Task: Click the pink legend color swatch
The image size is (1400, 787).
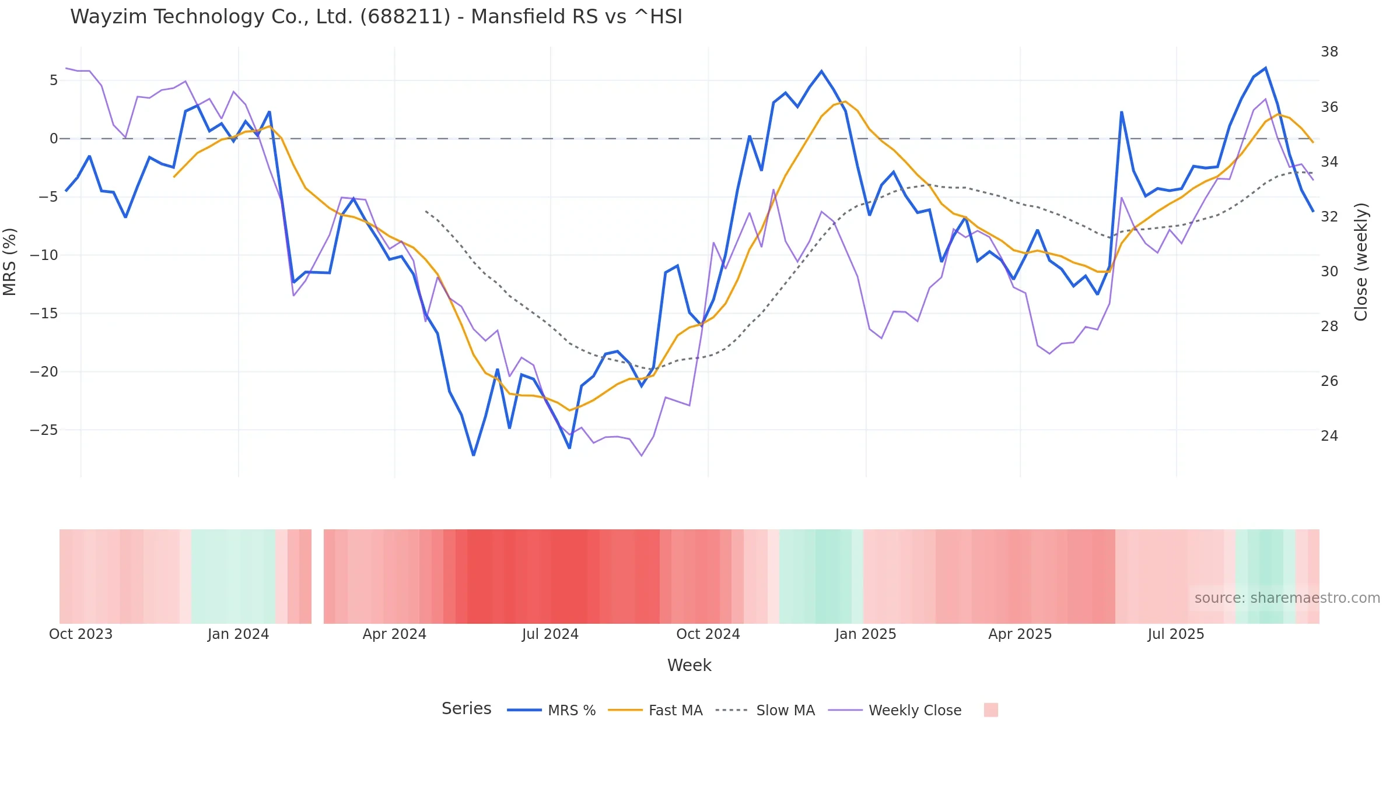Action: click(x=991, y=709)
